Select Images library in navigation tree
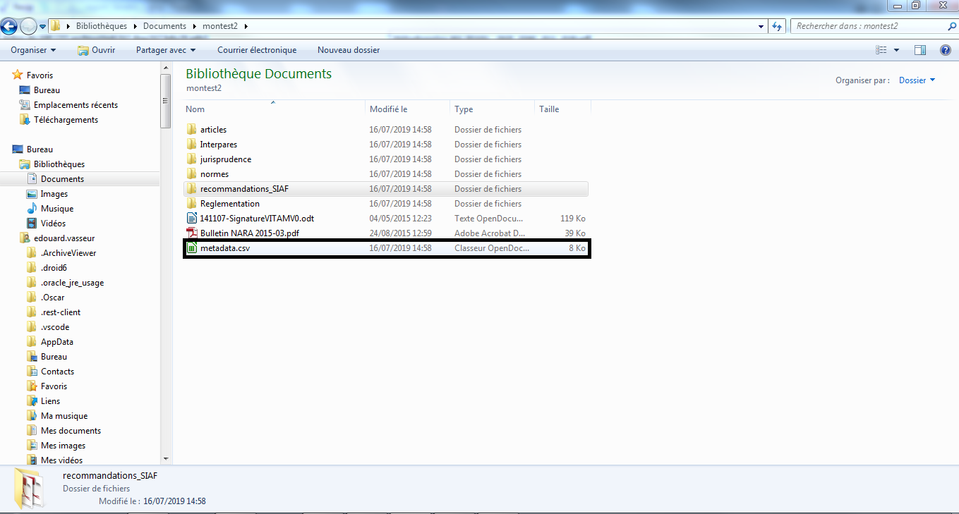Viewport: 959px width, 514px height. (54, 194)
